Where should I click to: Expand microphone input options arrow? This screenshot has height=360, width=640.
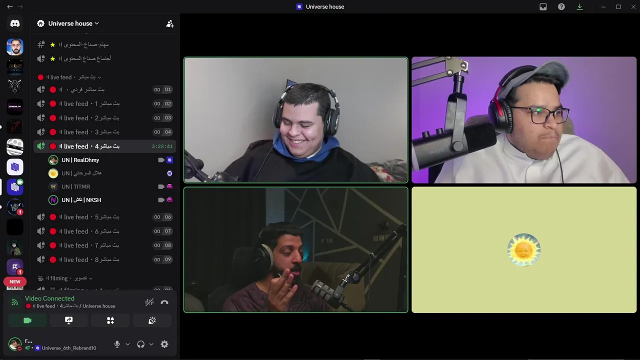coord(127,344)
